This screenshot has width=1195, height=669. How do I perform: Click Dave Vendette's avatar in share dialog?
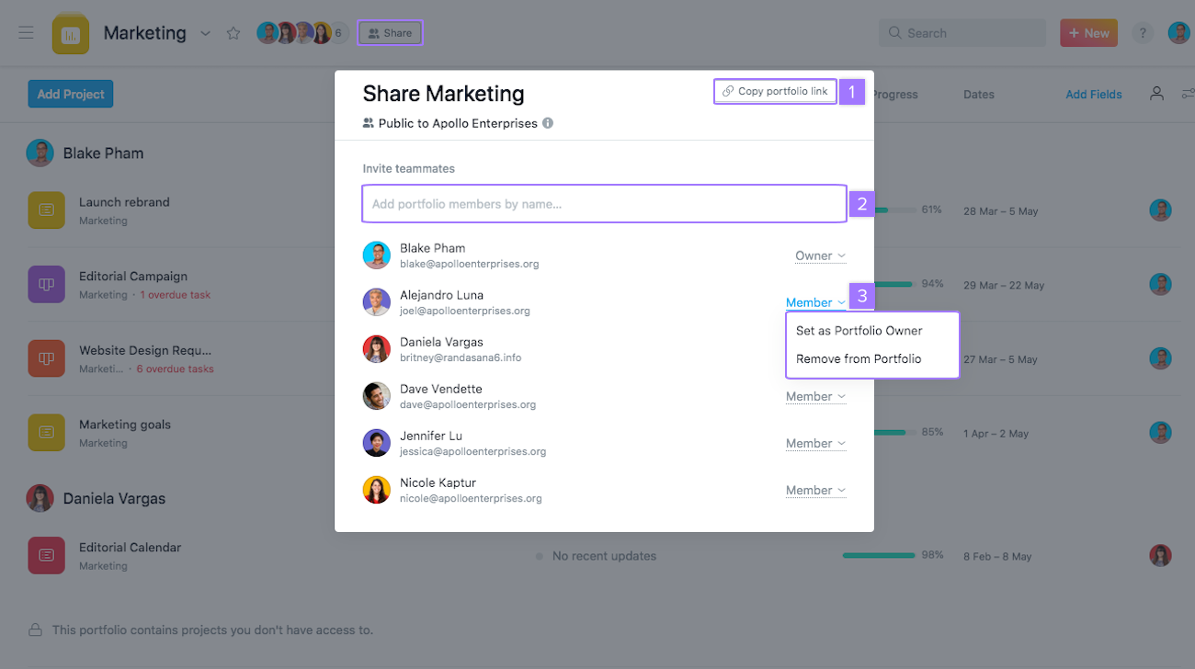coord(377,396)
